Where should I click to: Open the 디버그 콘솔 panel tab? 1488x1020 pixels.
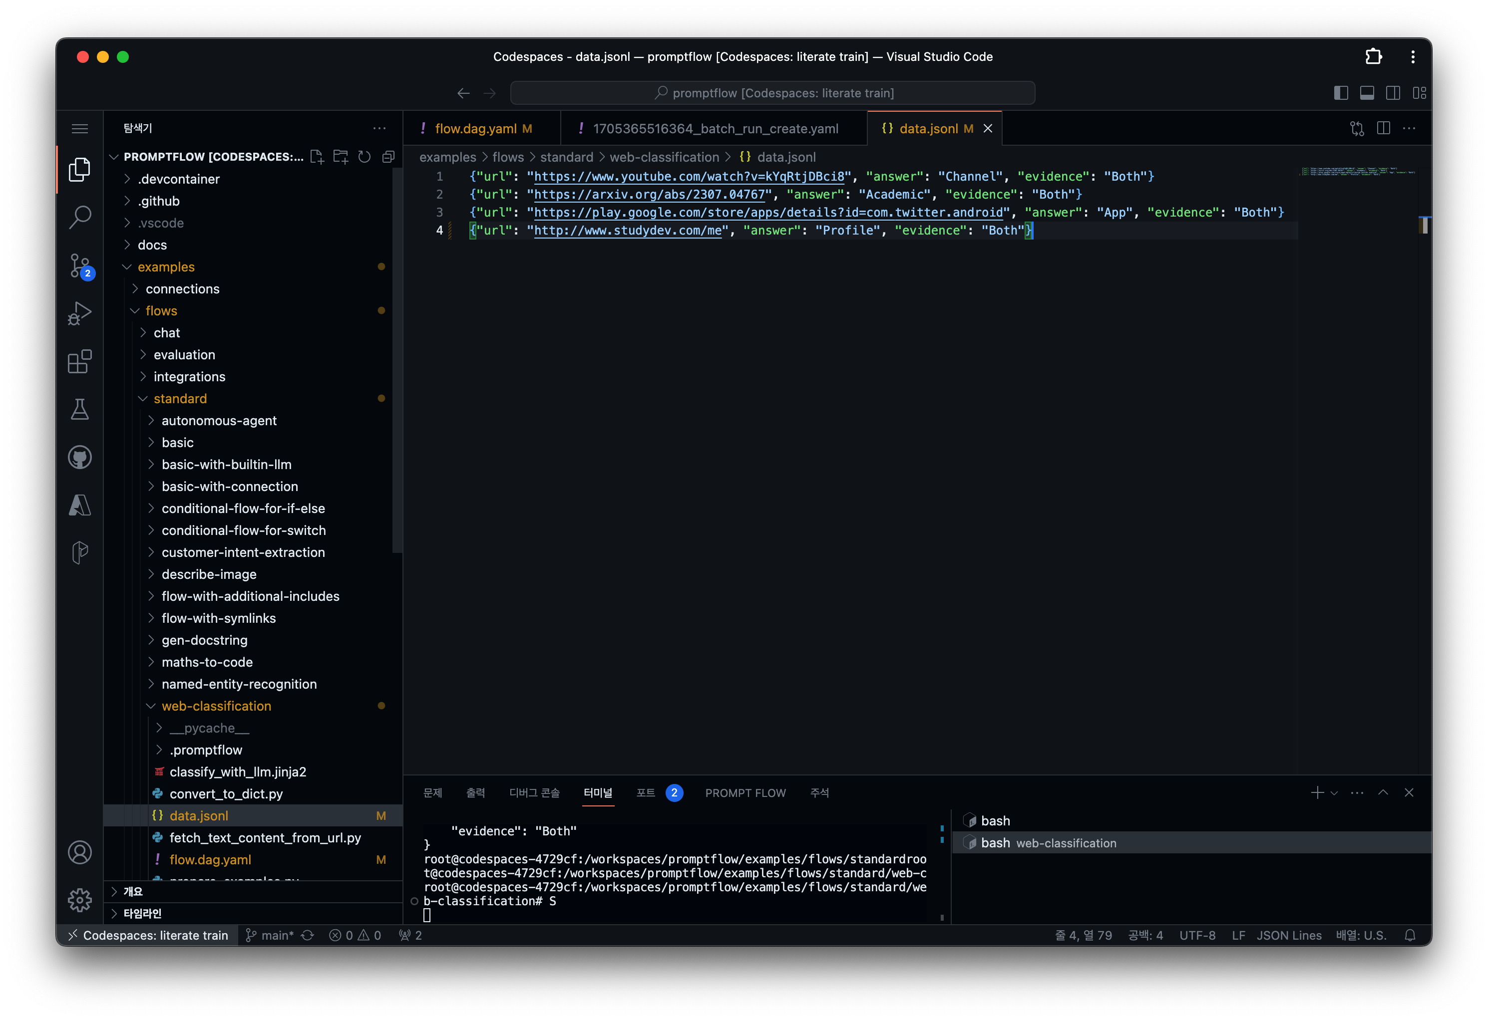coord(534,793)
